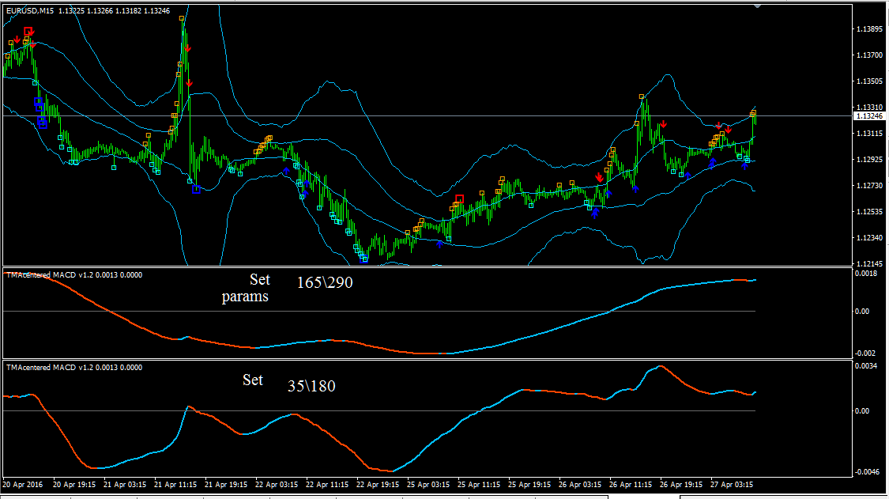Click the '21 Apr 03:15' time label
Screen dimensions: 889x499
pos(125,485)
